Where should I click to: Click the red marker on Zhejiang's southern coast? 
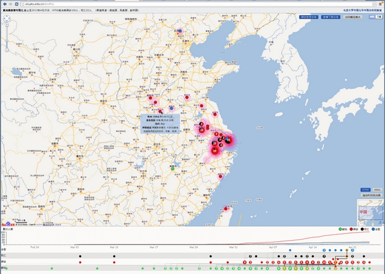pyautogui.click(x=220, y=177)
